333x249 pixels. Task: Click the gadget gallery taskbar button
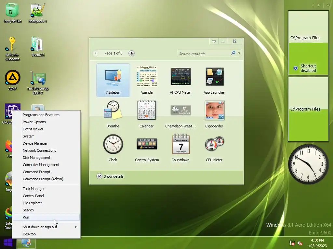tap(26, 243)
